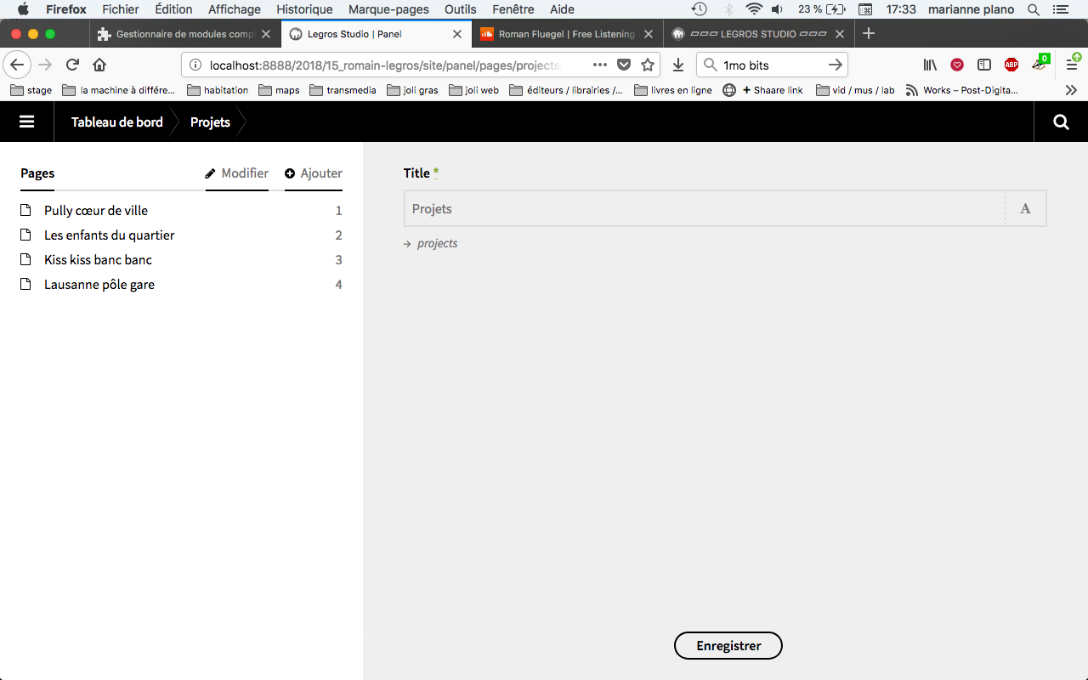Click the search magnifier in panel header
Viewport: 1088px width, 680px height.
(x=1061, y=122)
